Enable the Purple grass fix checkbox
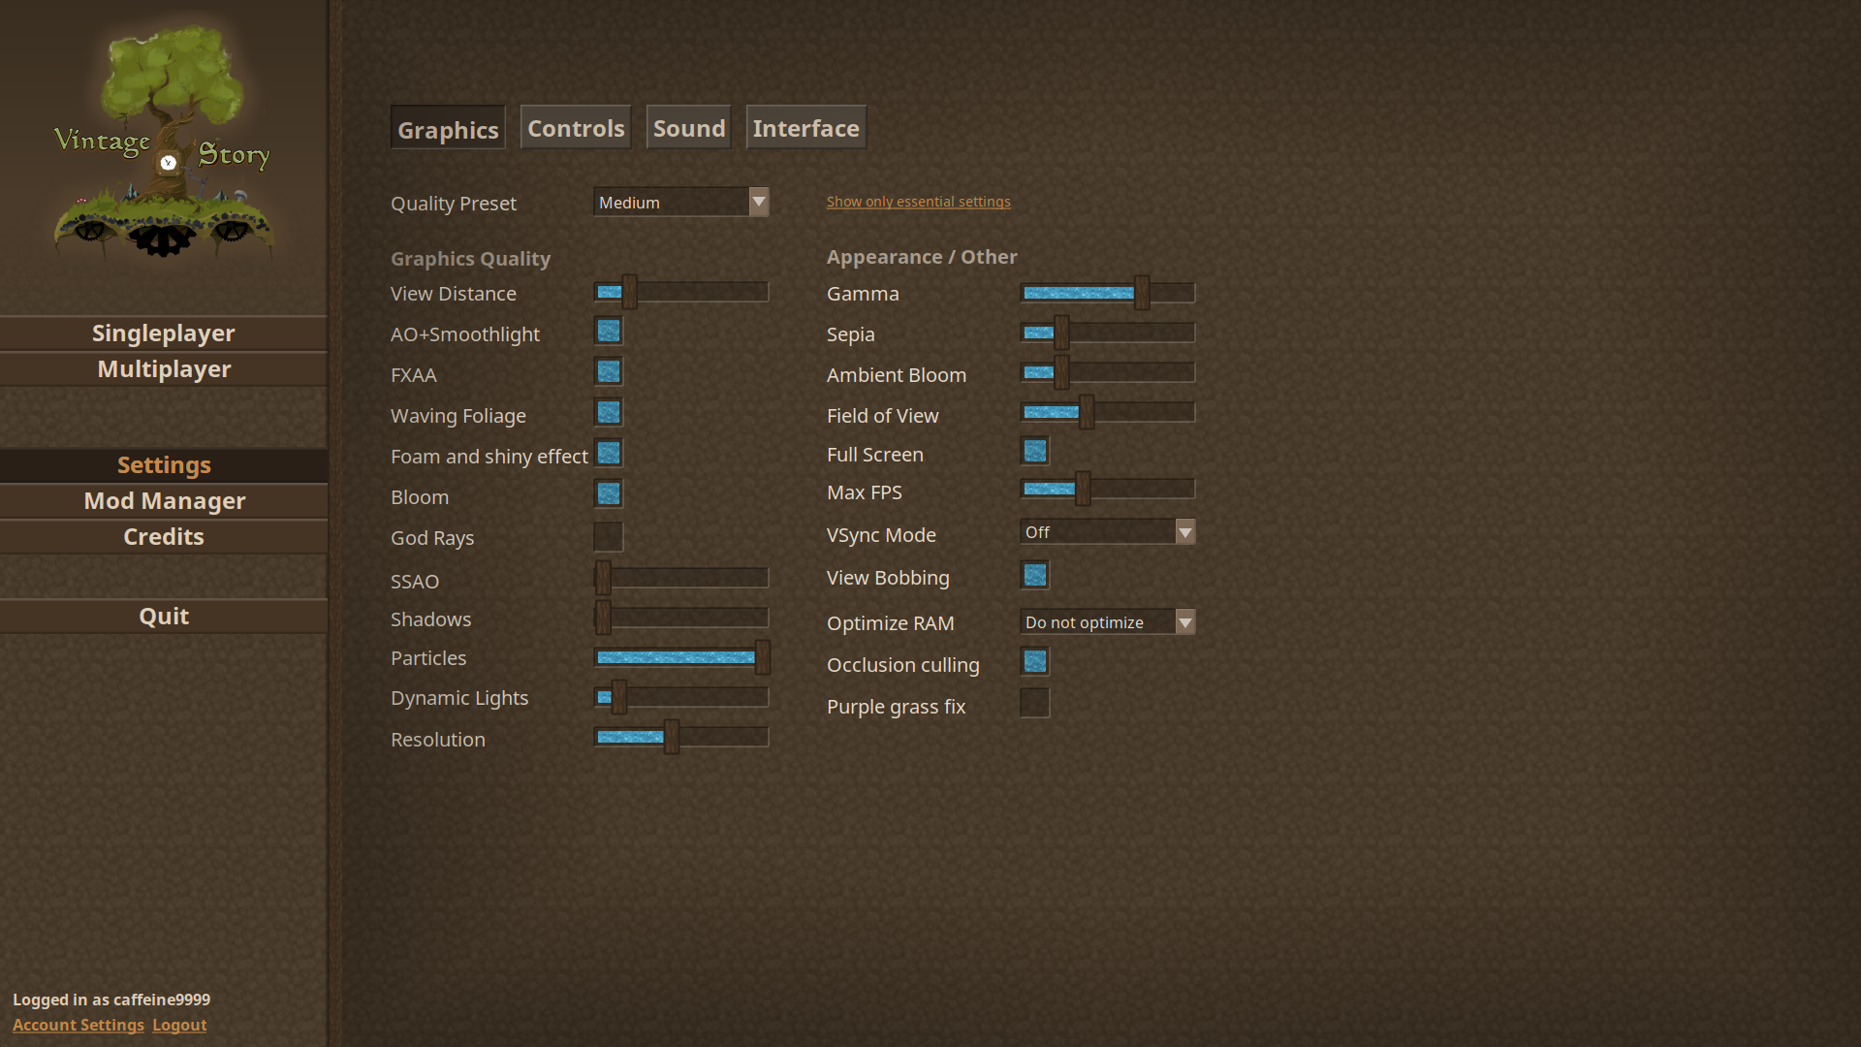 [x=1035, y=704]
